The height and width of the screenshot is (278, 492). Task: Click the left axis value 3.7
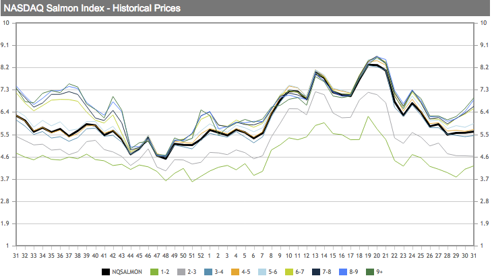coord(5,179)
